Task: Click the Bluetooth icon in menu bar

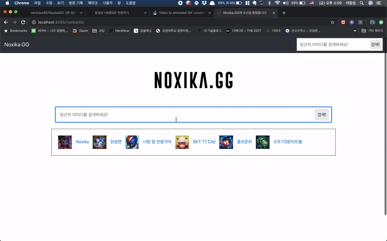Action: pyautogui.click(x=269, y=3)
